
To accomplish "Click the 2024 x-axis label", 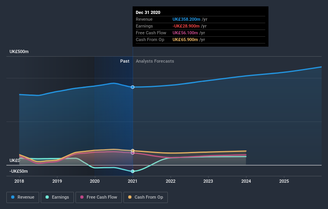I will (246, 181).
